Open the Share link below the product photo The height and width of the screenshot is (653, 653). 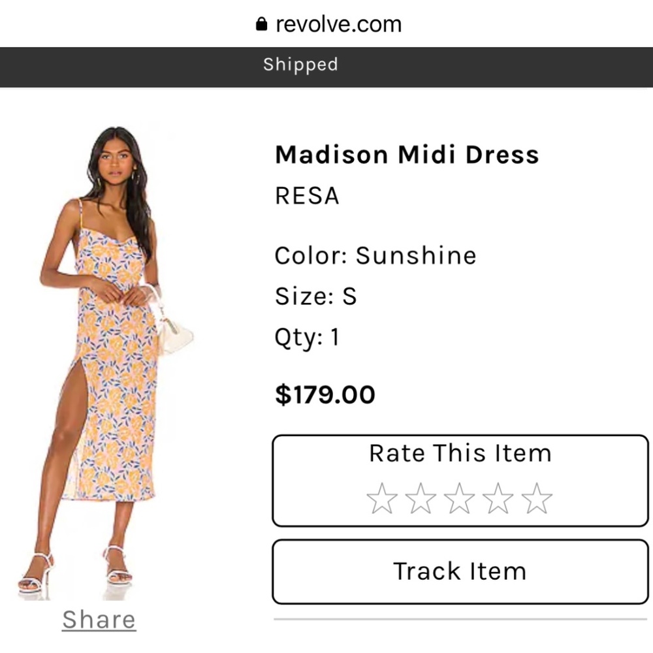coord(99,619)
